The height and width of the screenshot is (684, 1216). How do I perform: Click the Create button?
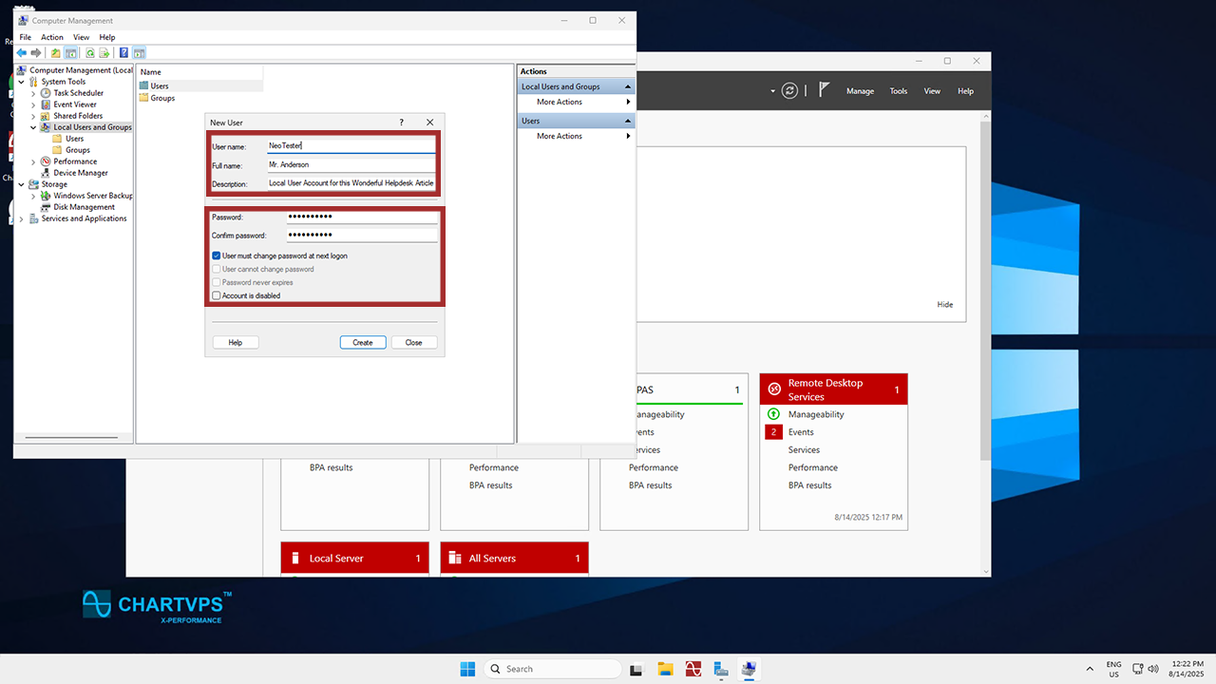[x=363, y=342]
